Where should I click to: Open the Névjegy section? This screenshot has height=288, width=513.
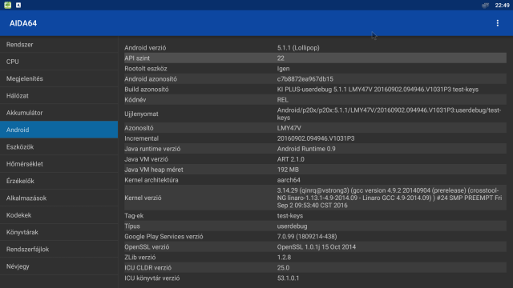59,266
